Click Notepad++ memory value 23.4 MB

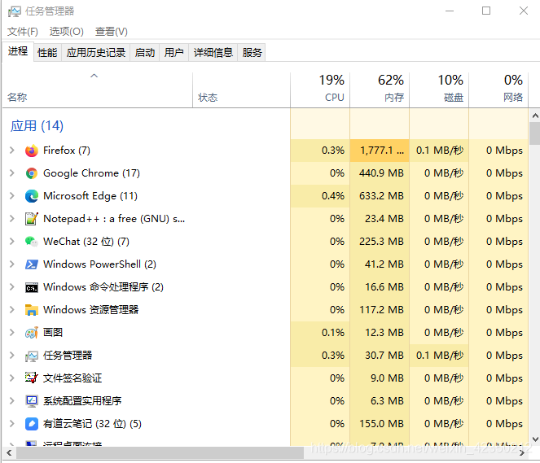pos(384,218)
